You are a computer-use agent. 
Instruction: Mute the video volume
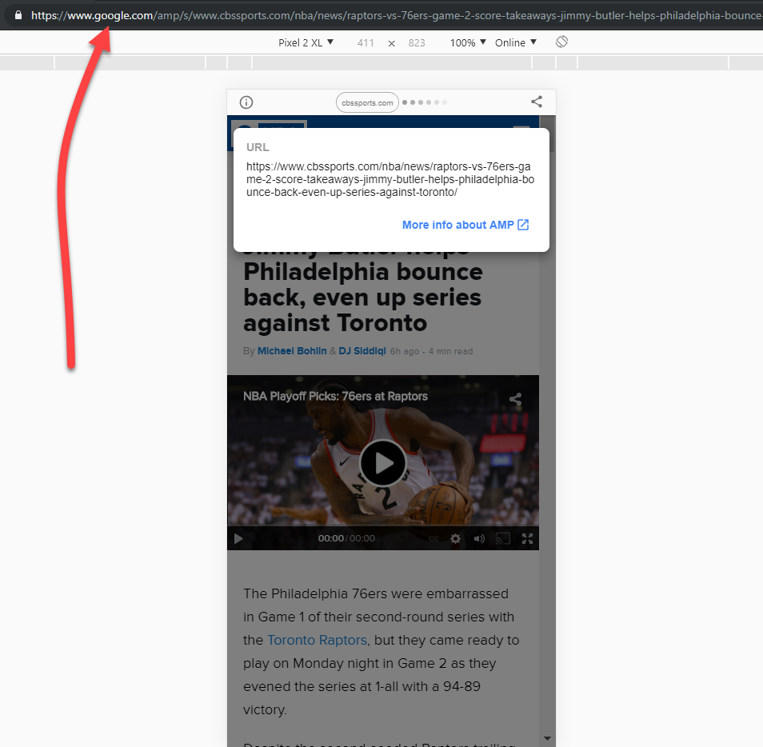[479, 538]
